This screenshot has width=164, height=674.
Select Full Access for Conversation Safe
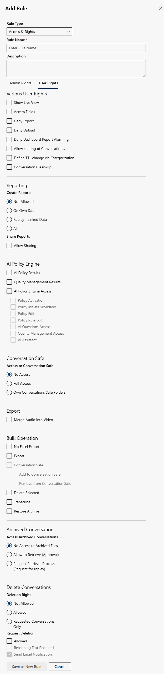pyautogui.click(x=9, y=383)
